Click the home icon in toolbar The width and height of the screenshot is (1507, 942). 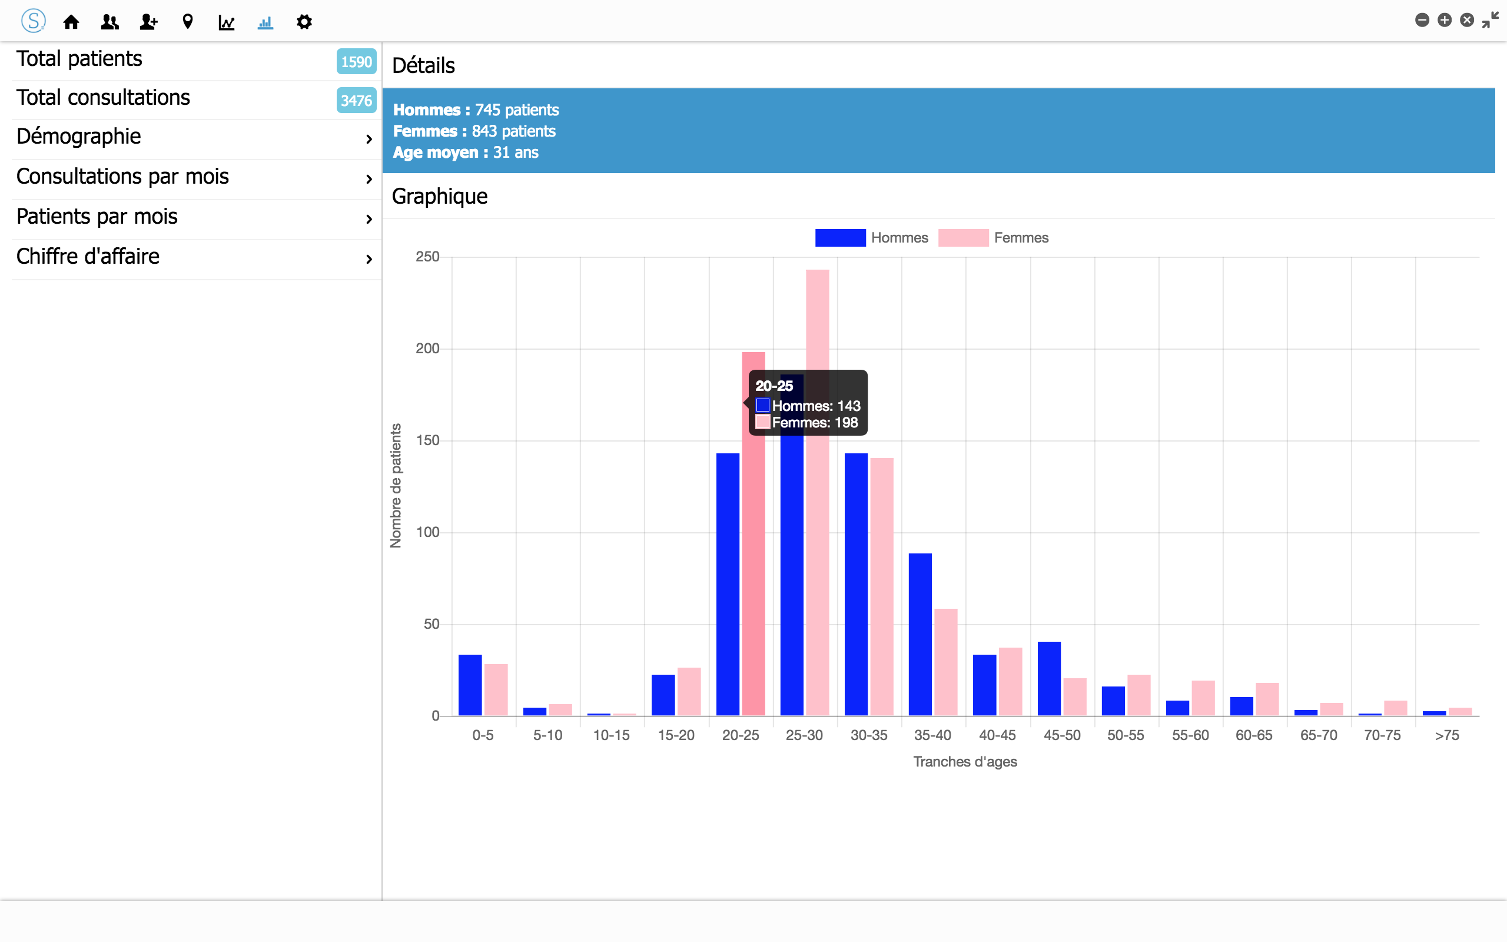click(x=71, y=22)
